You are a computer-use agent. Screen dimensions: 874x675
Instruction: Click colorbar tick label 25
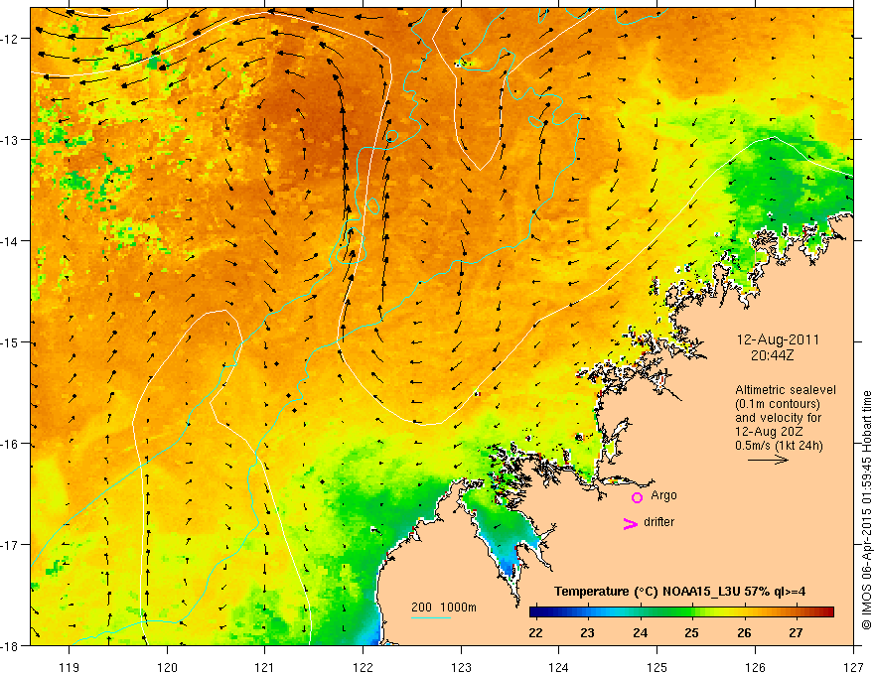691,632
